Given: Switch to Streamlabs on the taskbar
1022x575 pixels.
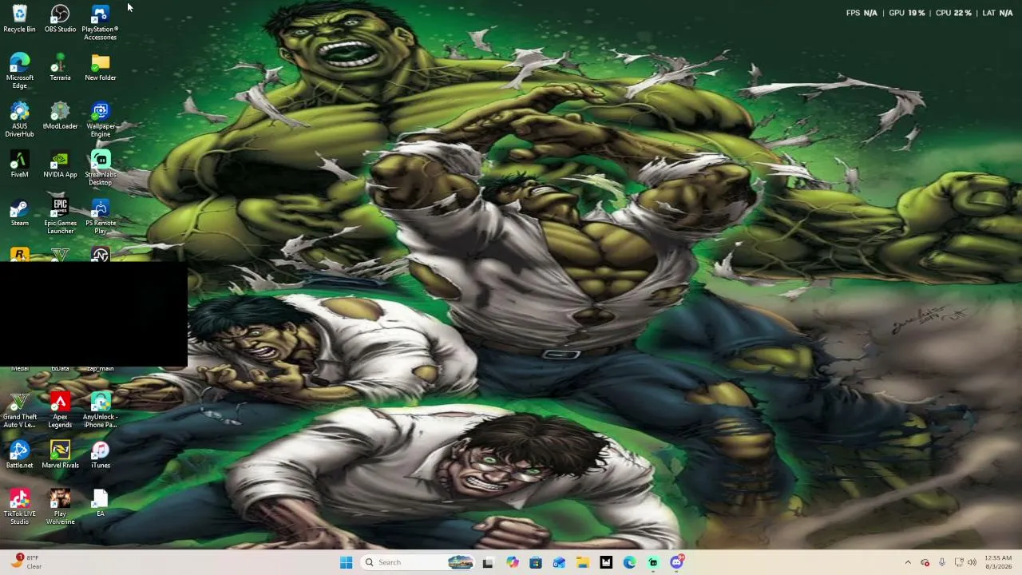Looking at the screenshot, I should [x=653, y=562].
